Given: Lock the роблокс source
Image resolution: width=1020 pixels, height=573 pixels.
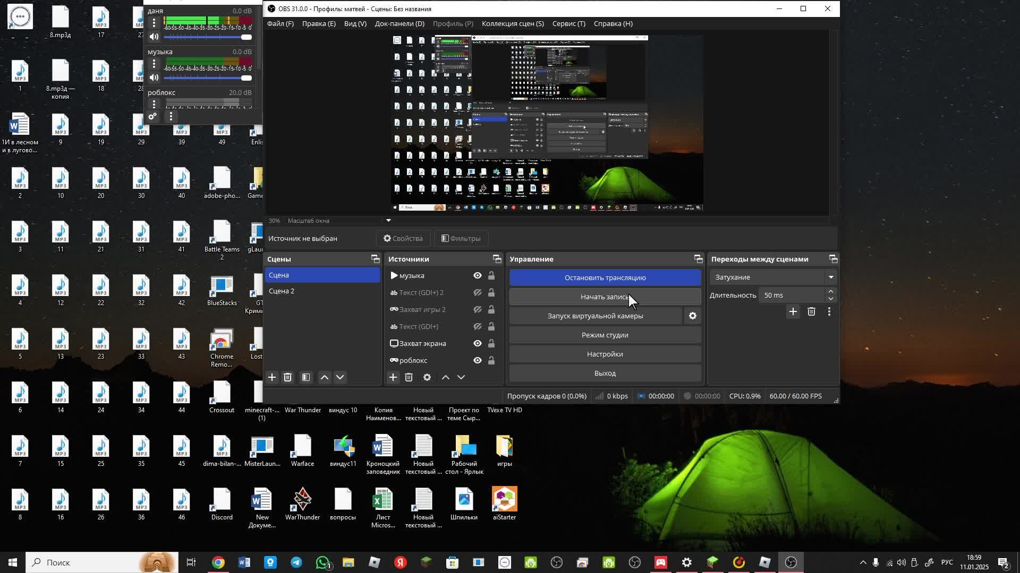Looking at the screenshot, I should pos(491,361).
